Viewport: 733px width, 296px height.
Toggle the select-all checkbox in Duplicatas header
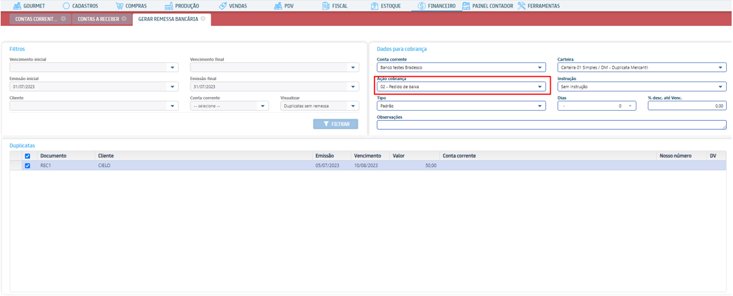tap(27, 156)
